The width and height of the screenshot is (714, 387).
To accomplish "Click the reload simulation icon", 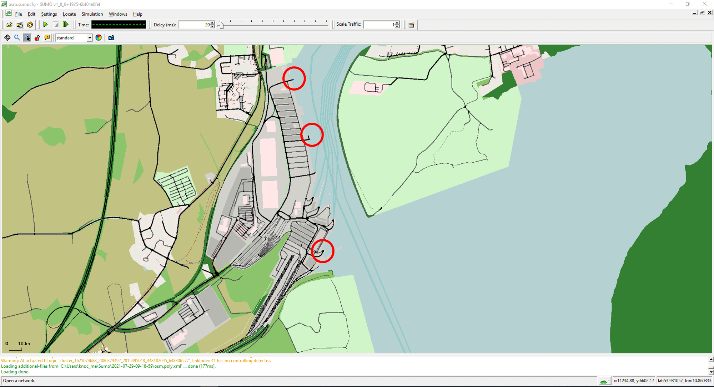I will [30, 25].
